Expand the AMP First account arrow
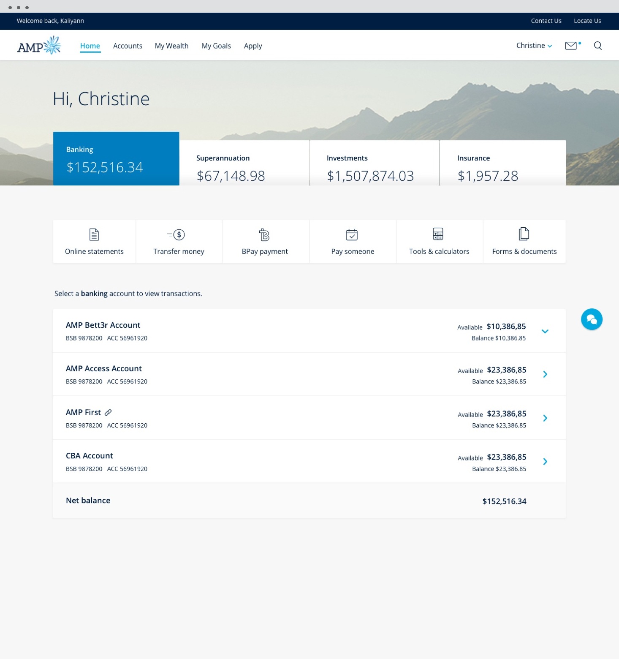This screenshot has height=659, width=619. [545, 418]
